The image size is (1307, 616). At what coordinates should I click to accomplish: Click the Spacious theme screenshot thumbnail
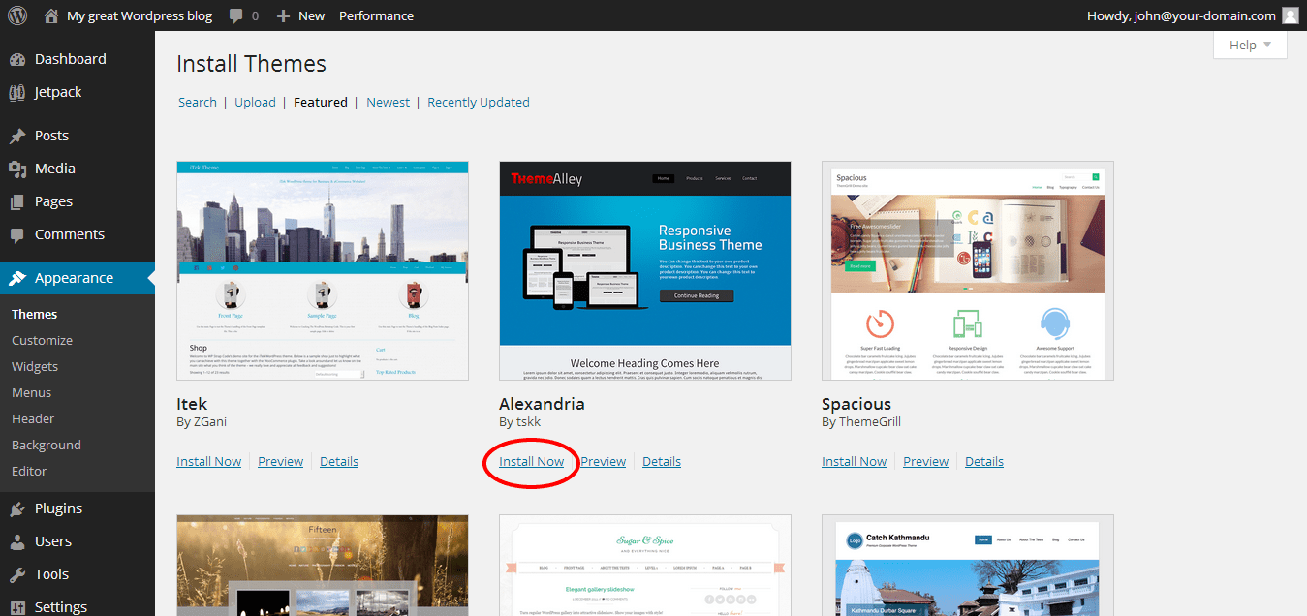pos(968,270)
